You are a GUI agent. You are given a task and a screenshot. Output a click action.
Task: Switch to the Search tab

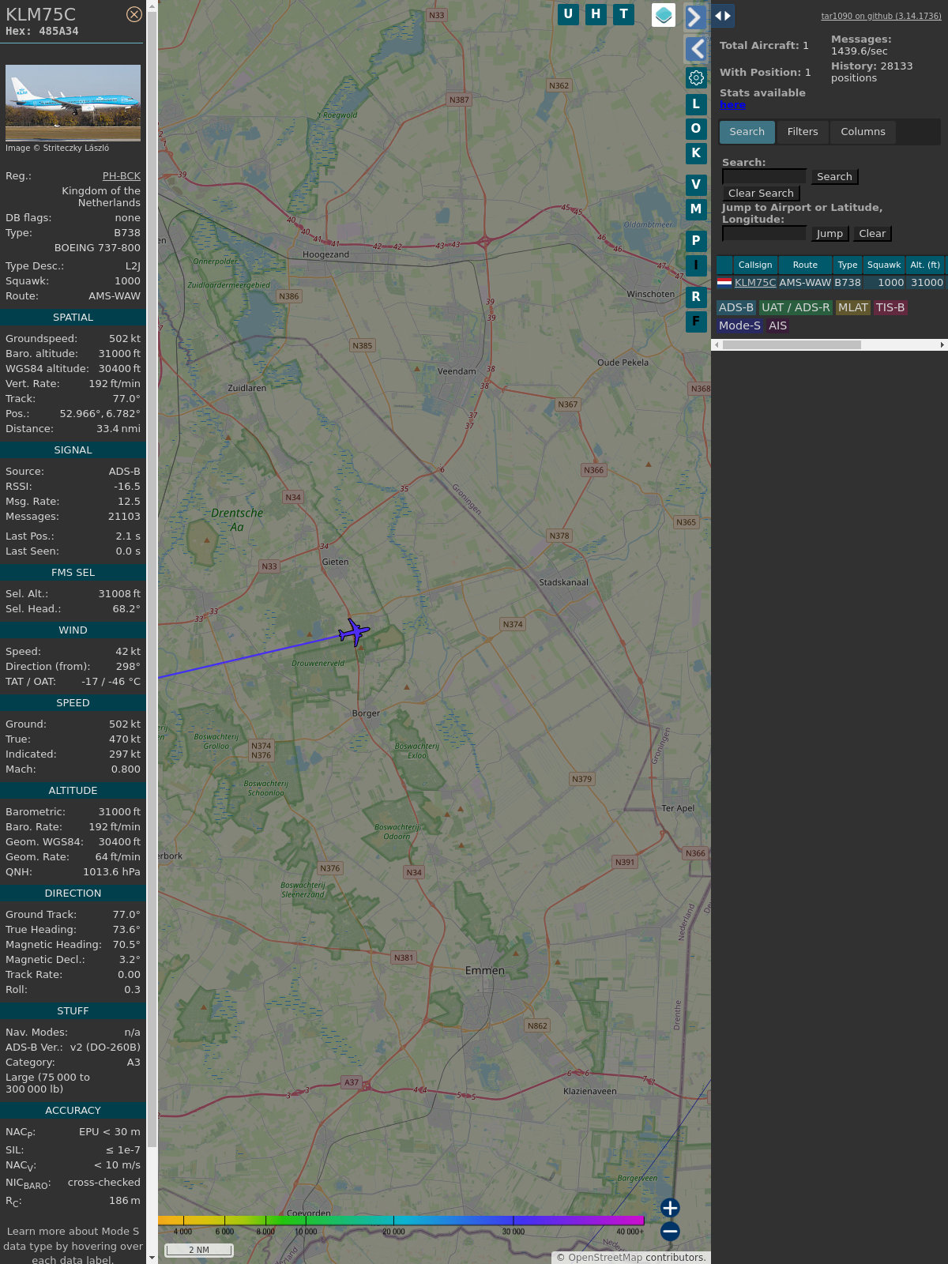click(747, 132)
